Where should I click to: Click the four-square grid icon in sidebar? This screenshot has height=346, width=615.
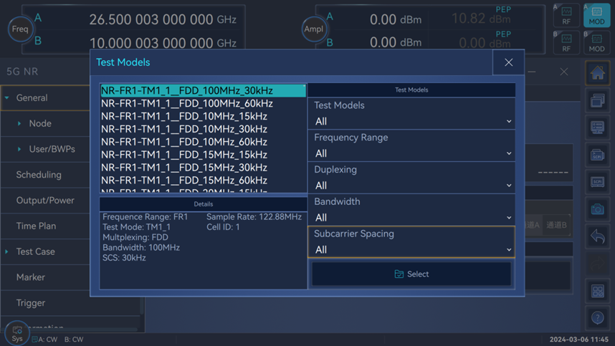tap(597, 291)
